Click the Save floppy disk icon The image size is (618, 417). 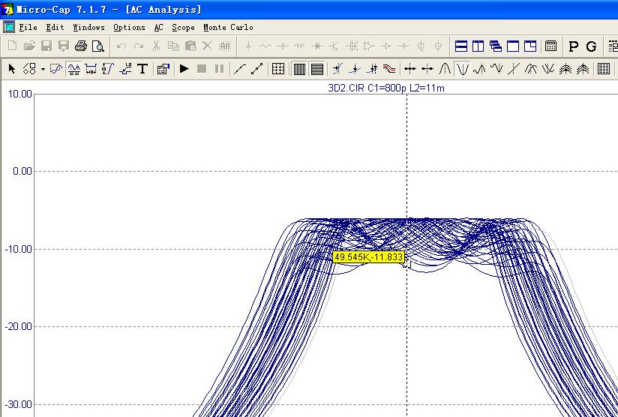46,46
